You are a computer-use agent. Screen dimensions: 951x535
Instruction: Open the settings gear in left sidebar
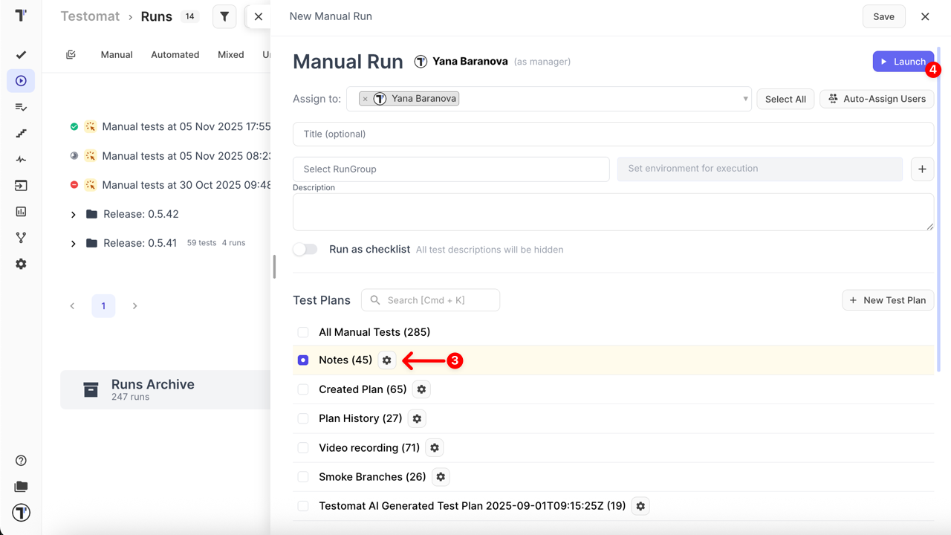click(x=21, y=264)
